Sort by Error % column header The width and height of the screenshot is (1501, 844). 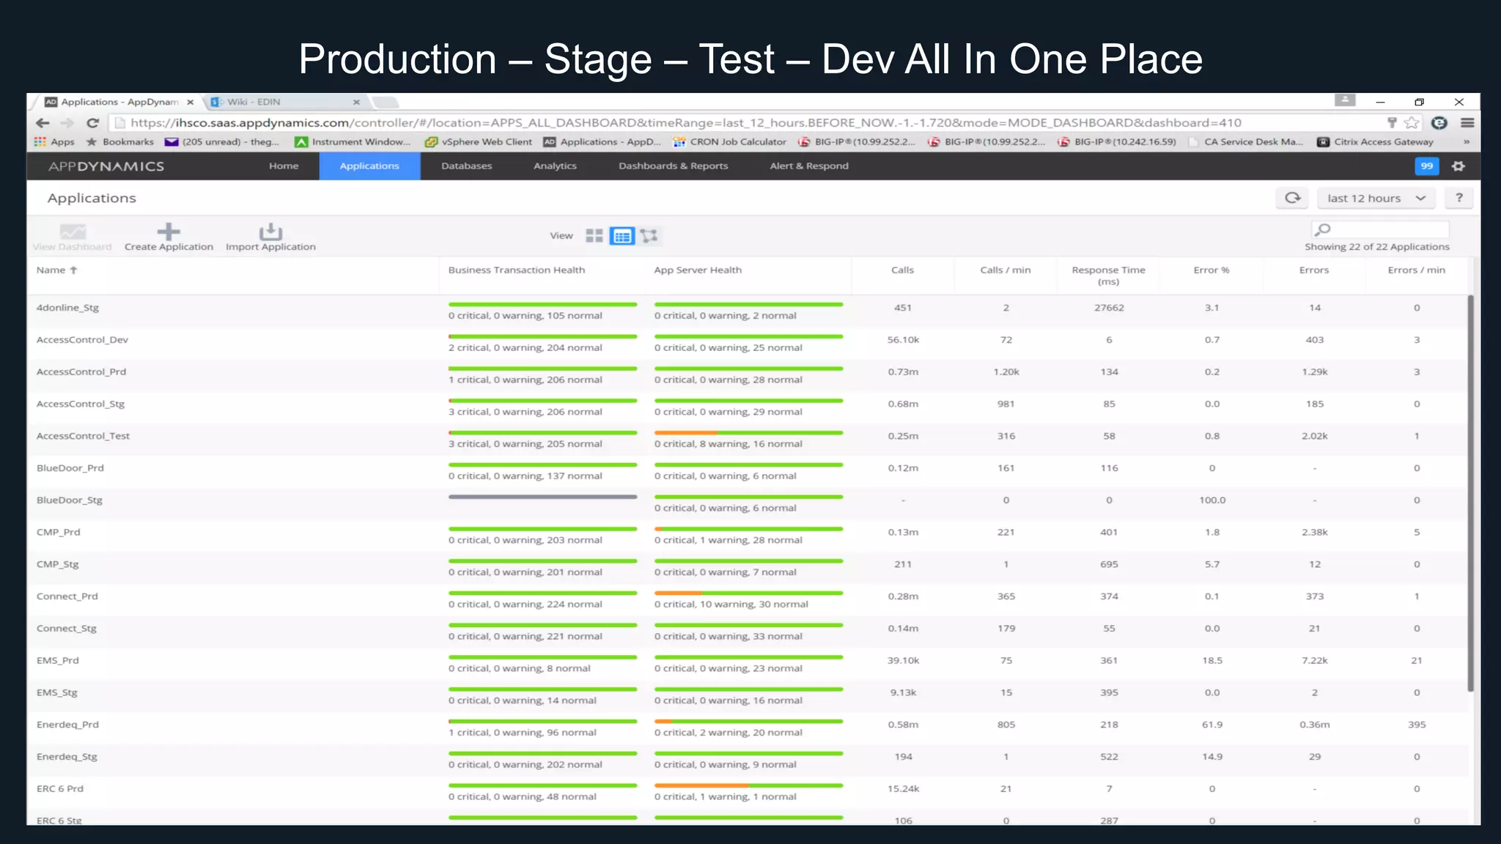tap(1212, 270)
